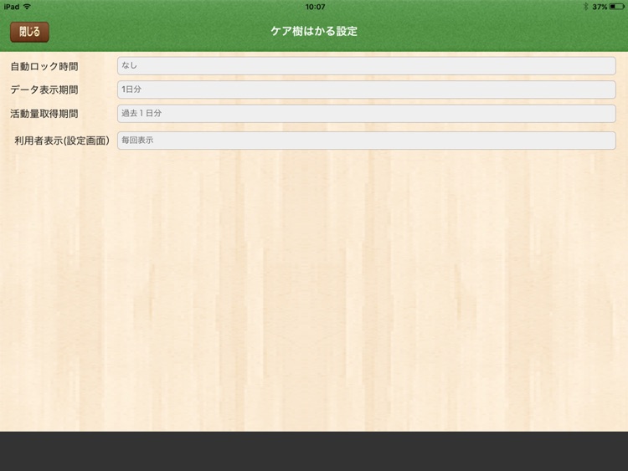
Task: Select the 活動量取得期間 label
Action: point(44,114)
